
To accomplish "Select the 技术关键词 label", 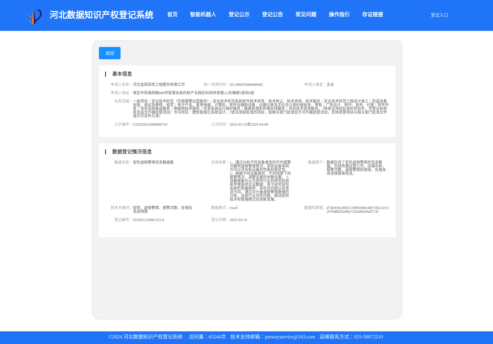I will pos(121,208).
